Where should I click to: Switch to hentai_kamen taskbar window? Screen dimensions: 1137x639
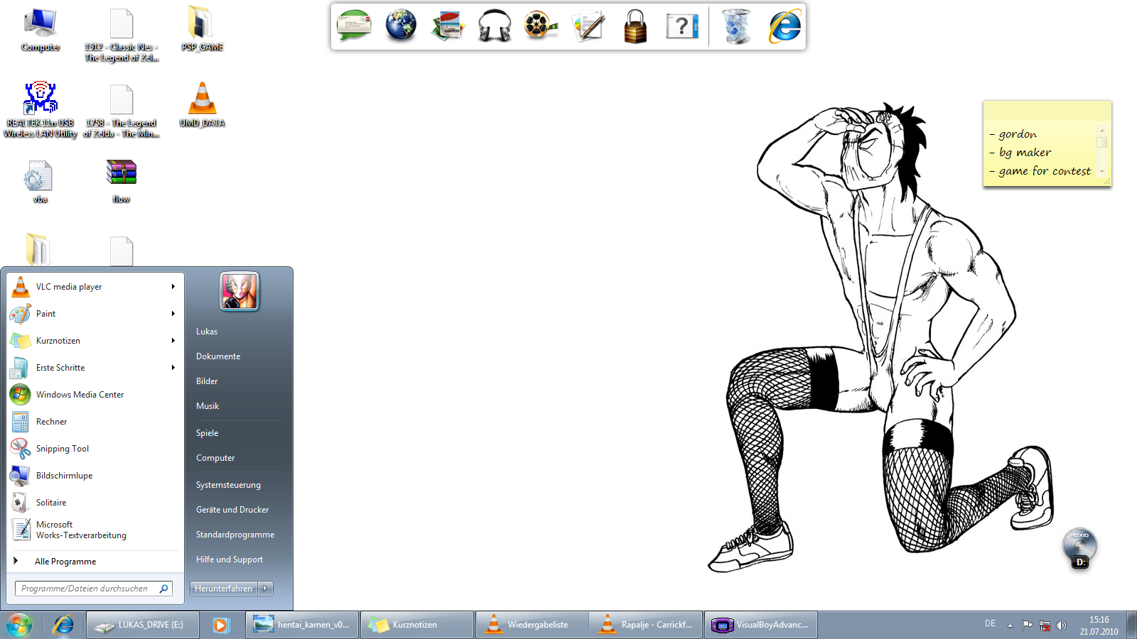302,625
